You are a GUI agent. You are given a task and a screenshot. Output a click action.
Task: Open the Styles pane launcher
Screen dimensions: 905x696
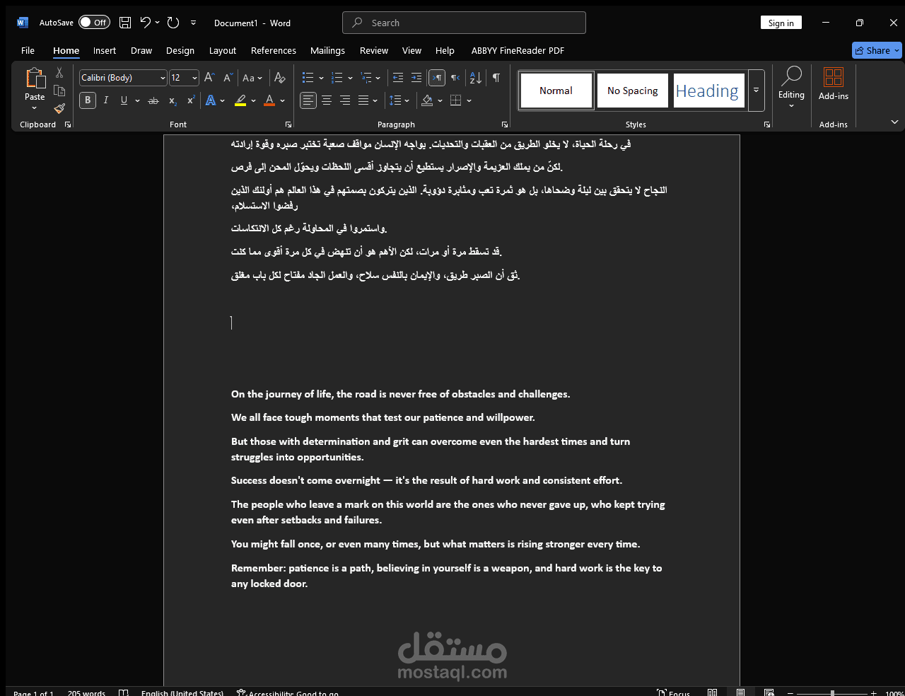click(767, 124)
